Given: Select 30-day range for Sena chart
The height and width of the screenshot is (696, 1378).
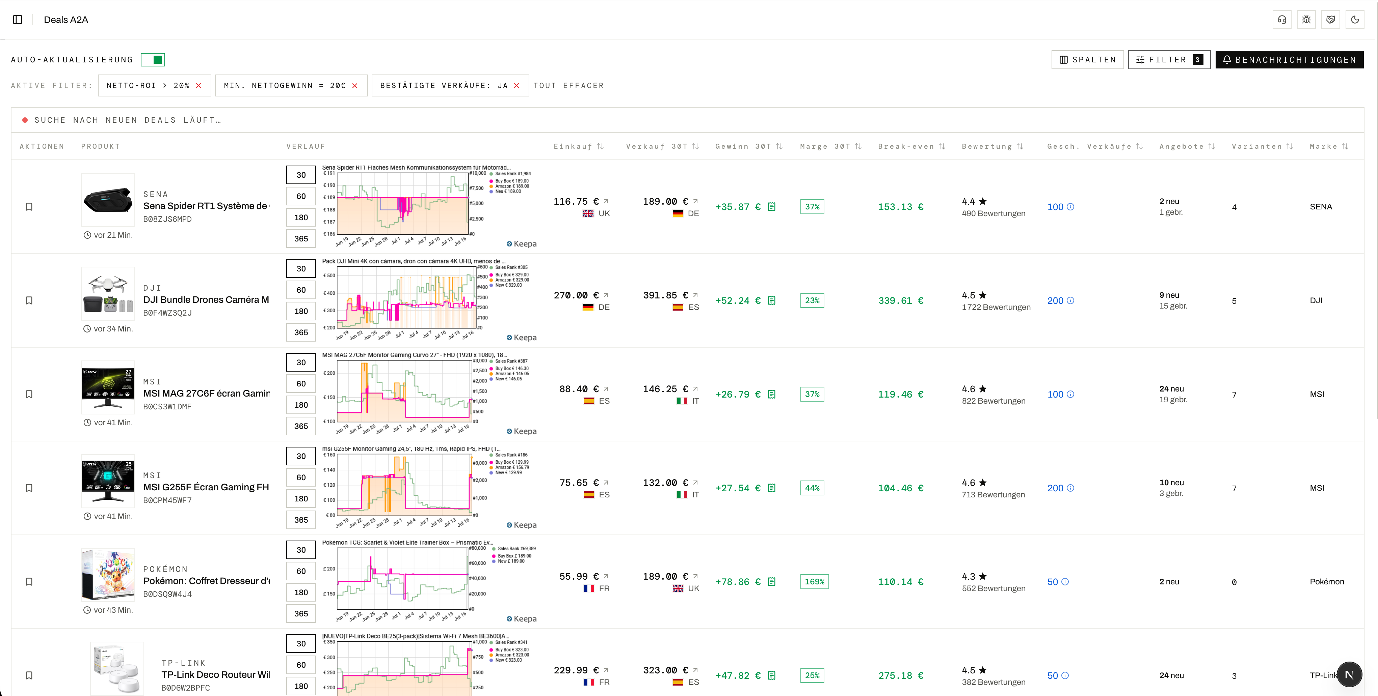Looking at the screenshot, I should pyautogui.click(x=301, y=175).
